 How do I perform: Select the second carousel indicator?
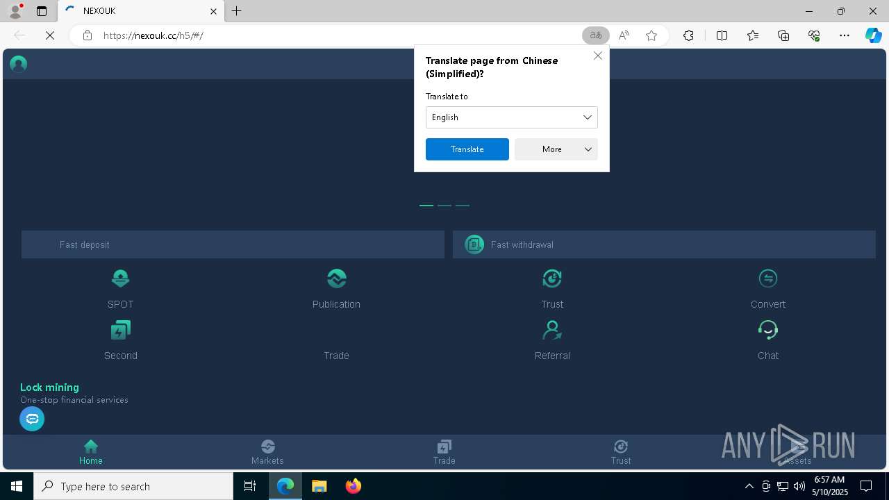pos(444,206)
